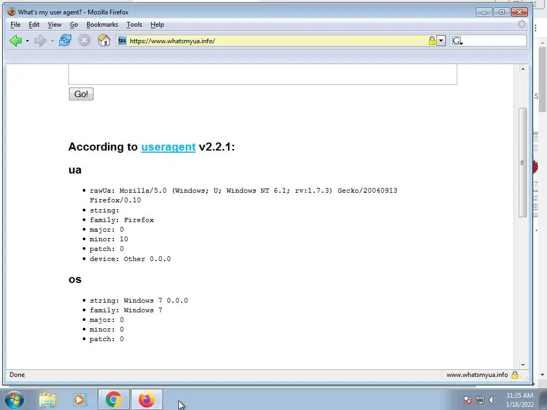The width and height of the screenshot is (547, 410).
Task: Open the Bookmarks menu
Action: pyautogui.click(x=102, y=25)
